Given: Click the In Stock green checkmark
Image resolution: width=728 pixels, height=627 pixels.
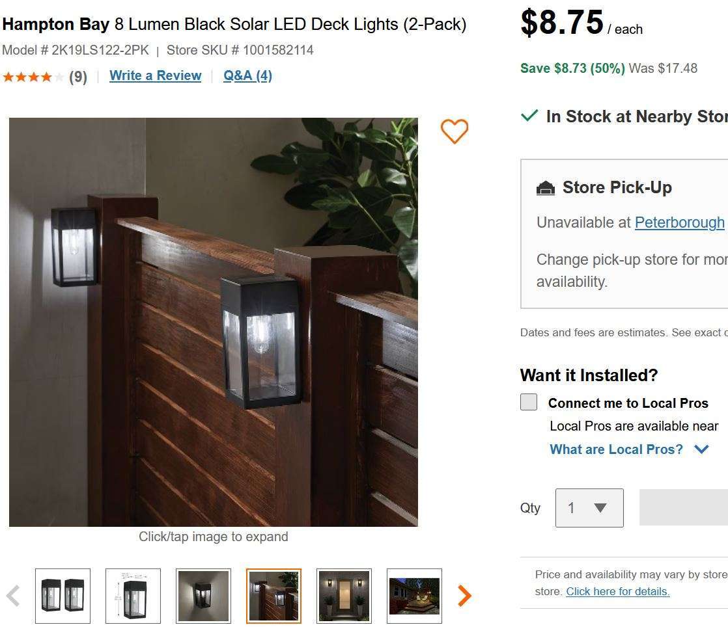Looking at the screenshot, I should [529, 116].
